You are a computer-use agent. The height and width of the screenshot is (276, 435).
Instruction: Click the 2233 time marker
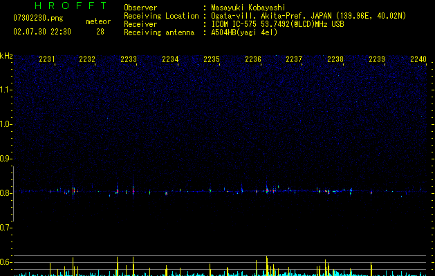pos(129,59)
